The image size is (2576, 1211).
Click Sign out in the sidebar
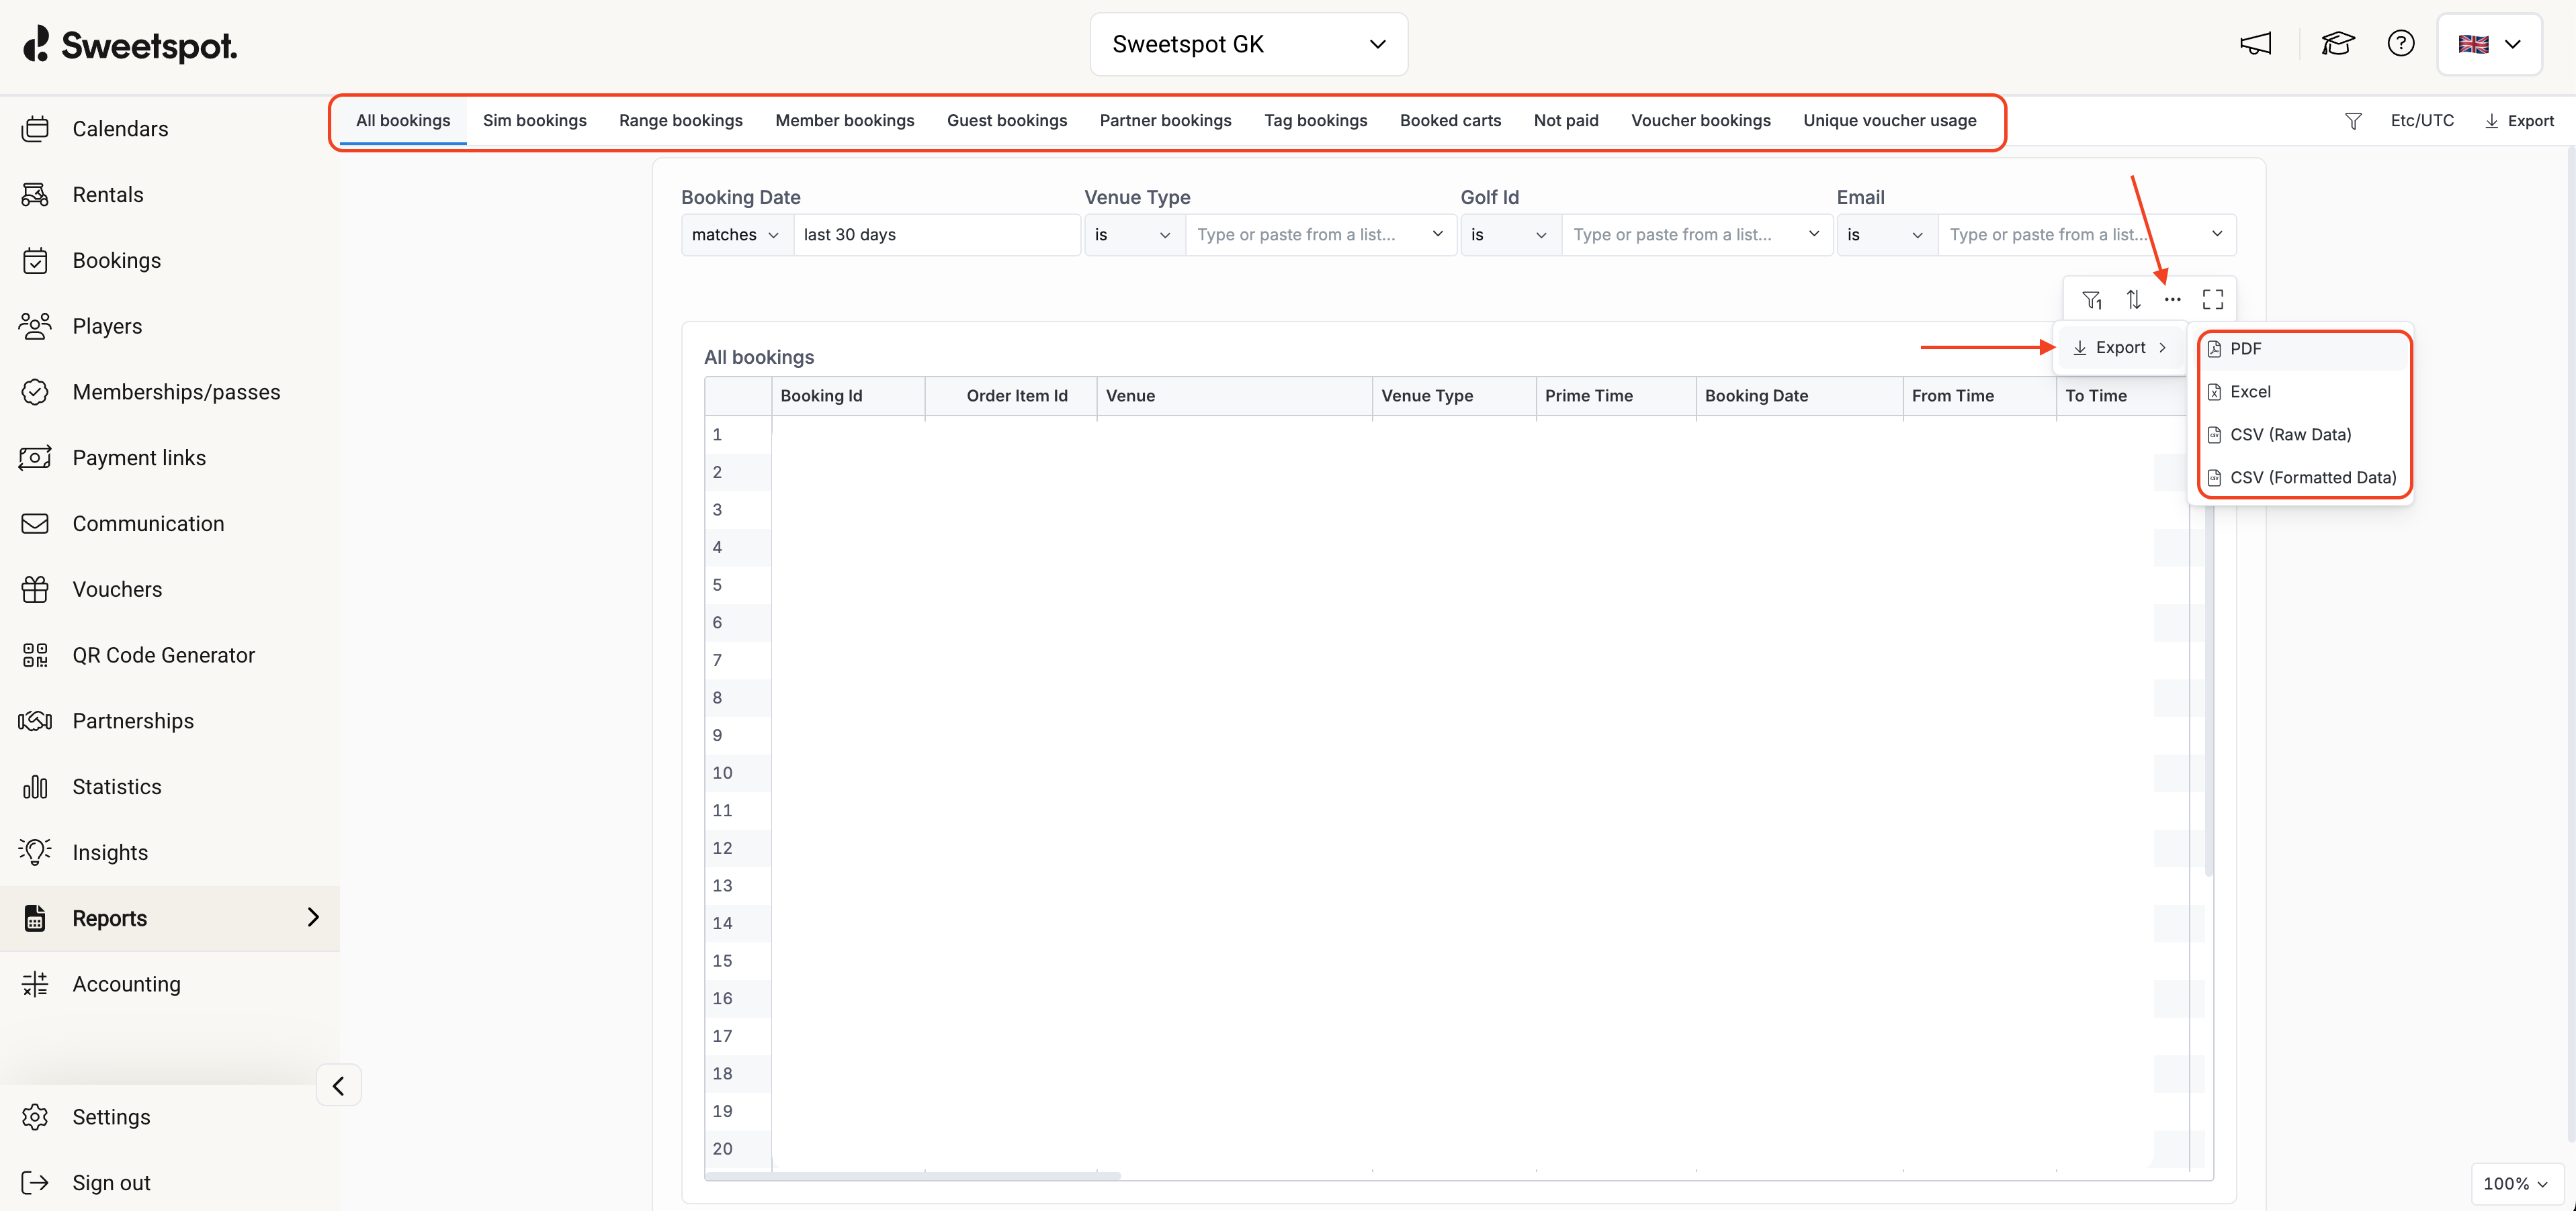[111, 1182]
